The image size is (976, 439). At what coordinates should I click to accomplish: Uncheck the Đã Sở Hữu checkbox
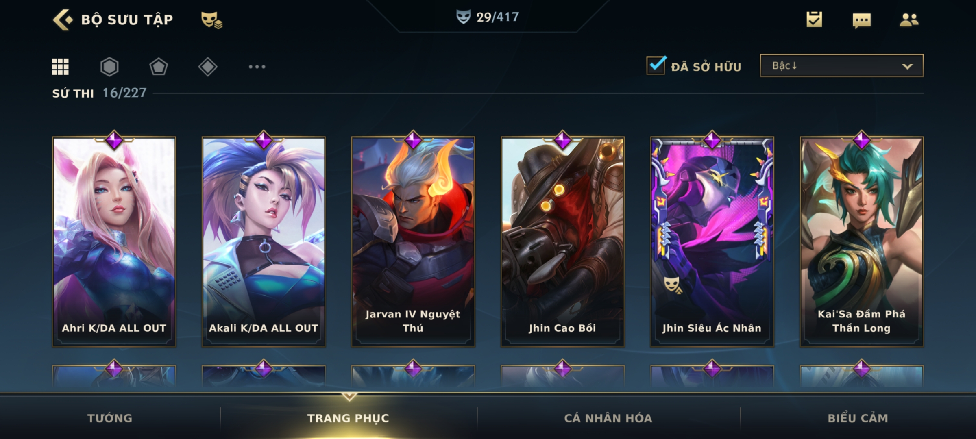tap(656, 65)
